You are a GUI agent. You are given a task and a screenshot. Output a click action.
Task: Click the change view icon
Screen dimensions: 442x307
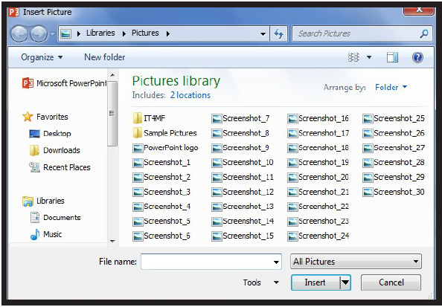pos(353,57)
